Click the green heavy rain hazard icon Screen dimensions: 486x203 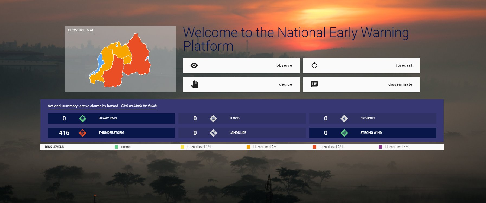coord(83,118)
